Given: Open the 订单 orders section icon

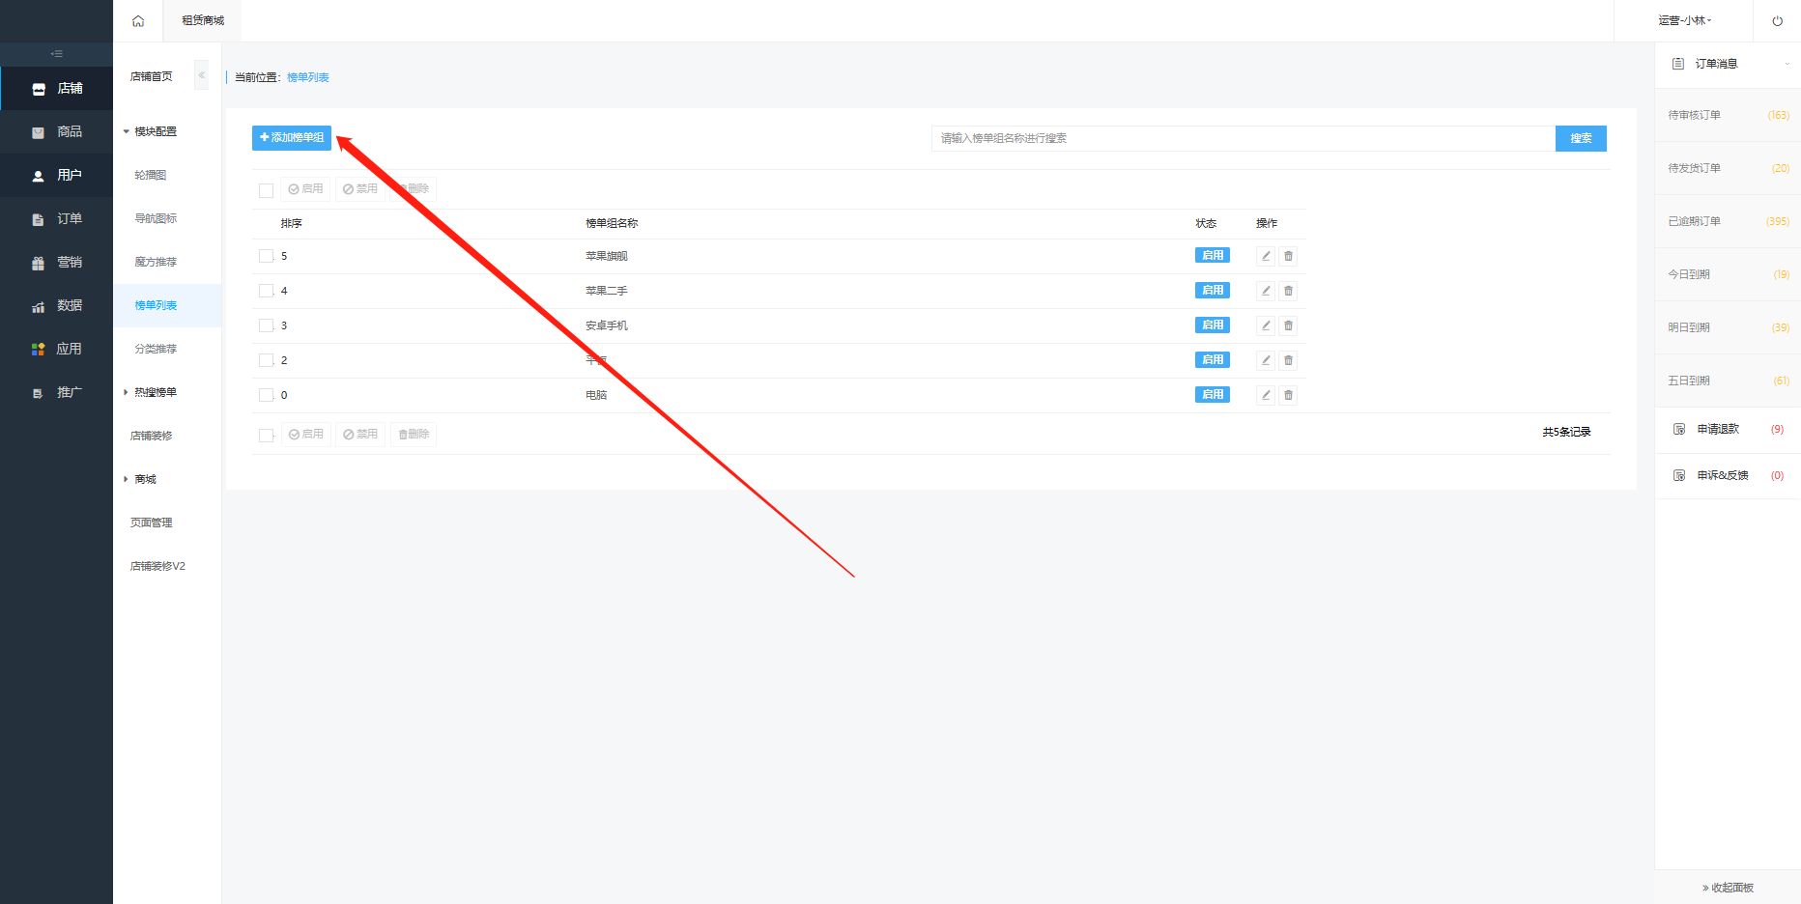Looking at the screenshot, I should pos(39,219).
